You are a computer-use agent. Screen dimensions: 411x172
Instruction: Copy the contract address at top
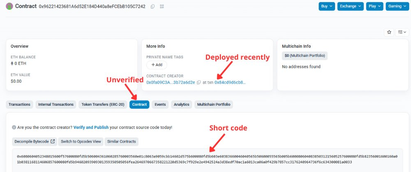[x=153, y=7]
